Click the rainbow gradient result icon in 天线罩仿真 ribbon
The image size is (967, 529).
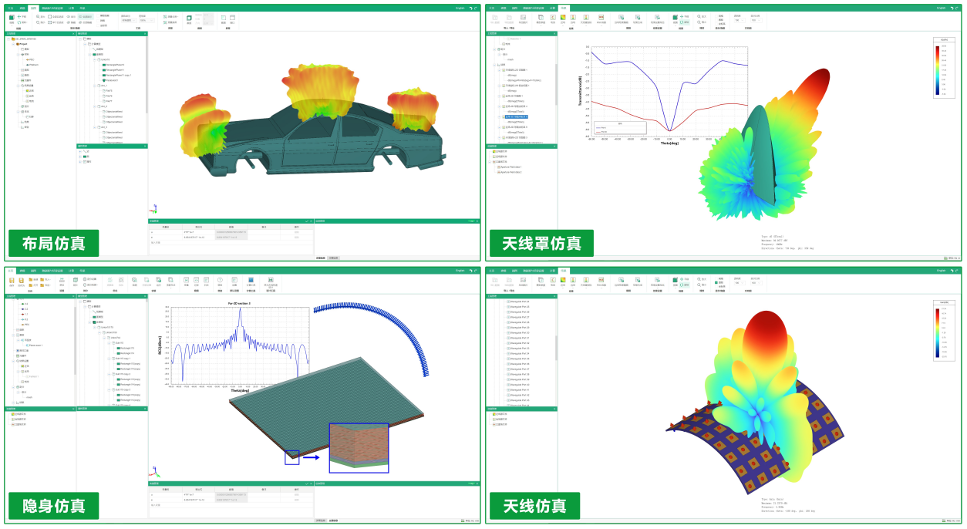pos(563,17)
